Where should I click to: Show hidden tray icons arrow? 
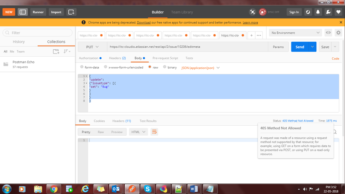pyautogui.click(x=299, y=189)
